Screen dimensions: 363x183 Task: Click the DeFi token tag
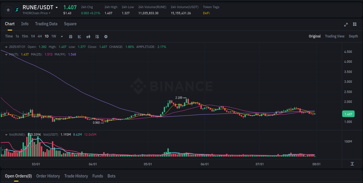click(206, 13)
